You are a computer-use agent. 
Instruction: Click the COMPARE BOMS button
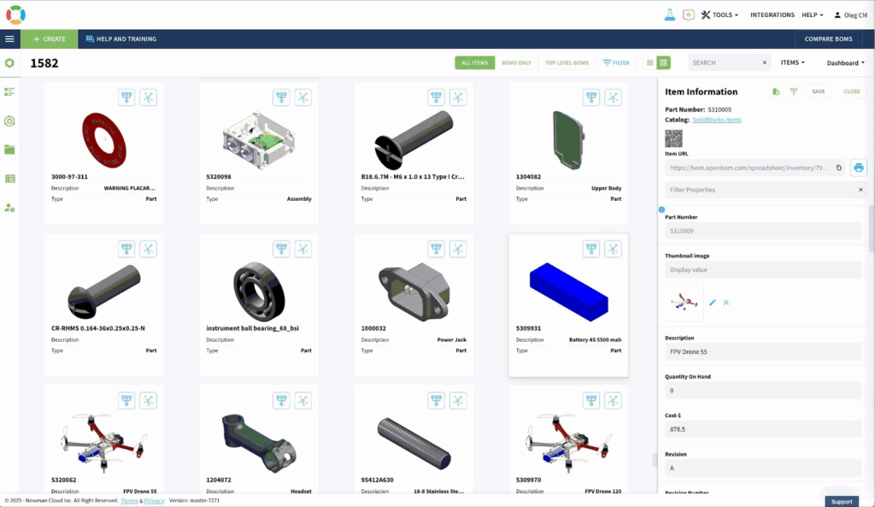(828, 39)
